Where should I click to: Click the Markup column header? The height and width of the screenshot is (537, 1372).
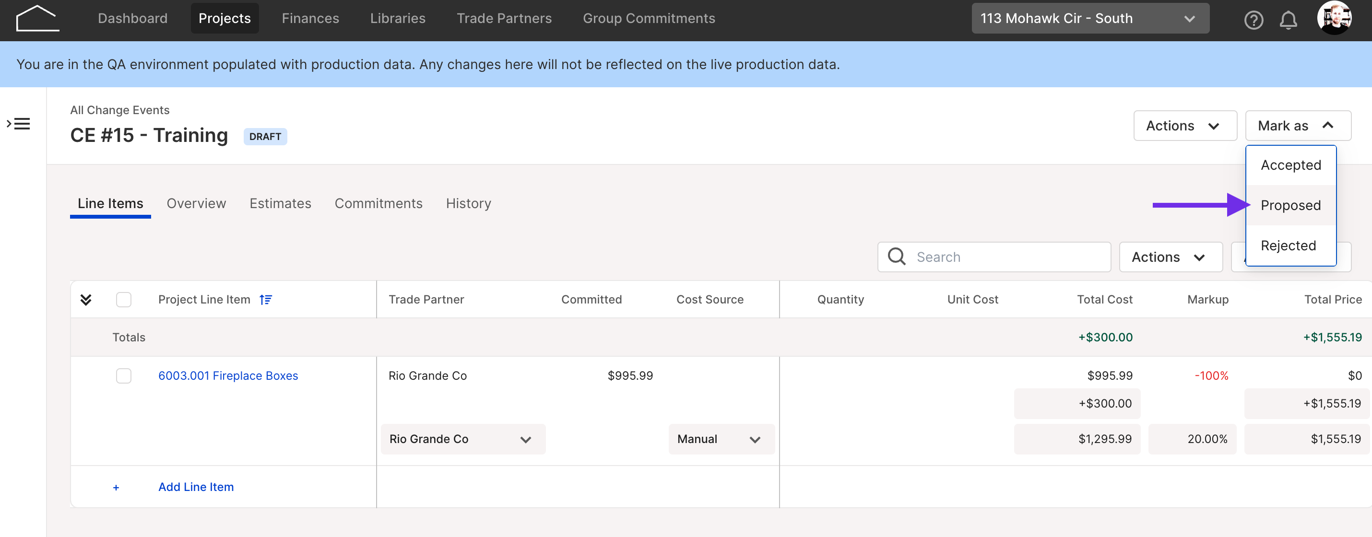tap(1208, 300)
